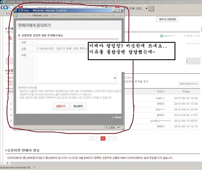This screenshot has height=170, width=202.
Task: Go to first page with double-left arrow
Action: [91, 138]
